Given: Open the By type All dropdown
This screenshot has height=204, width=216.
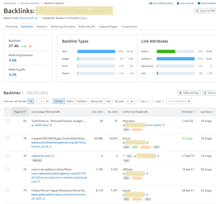Looking at the screenshot, I should point(129,101).
